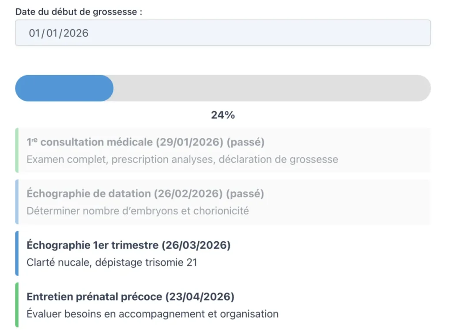452x331 pixels.
Task: Select the year 2026 in the date field
Action: pyautogui.click(x=76, y=33)
